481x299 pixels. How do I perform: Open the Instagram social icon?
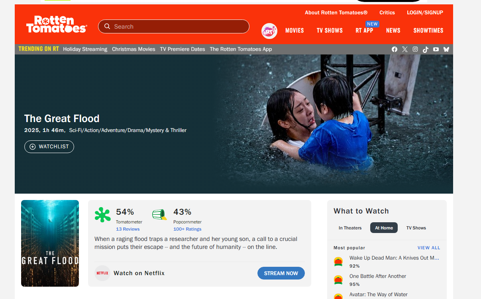[415, 49]
